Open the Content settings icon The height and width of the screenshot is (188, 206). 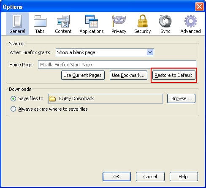coord(63,21)
